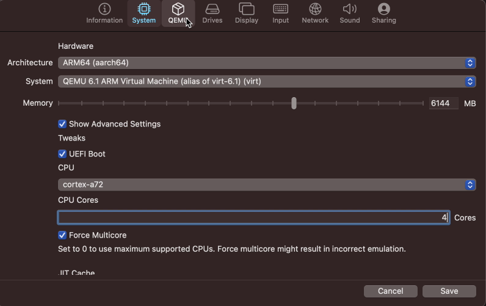Click the Memory slider thumb
The height and width of the screenshot is (306, 486).
[x=294, y=103]
